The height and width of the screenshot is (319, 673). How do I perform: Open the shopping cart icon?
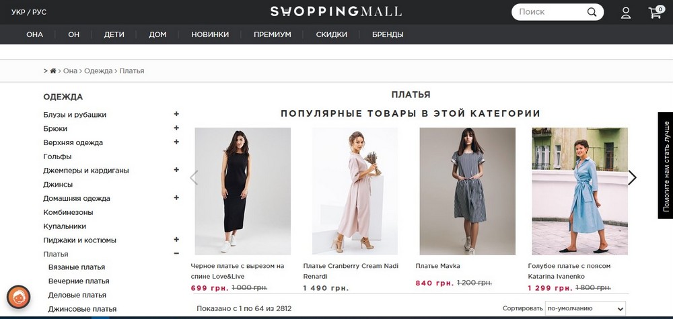click(654, 12)
